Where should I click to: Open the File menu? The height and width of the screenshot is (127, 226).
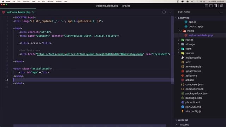click(14, 1)
